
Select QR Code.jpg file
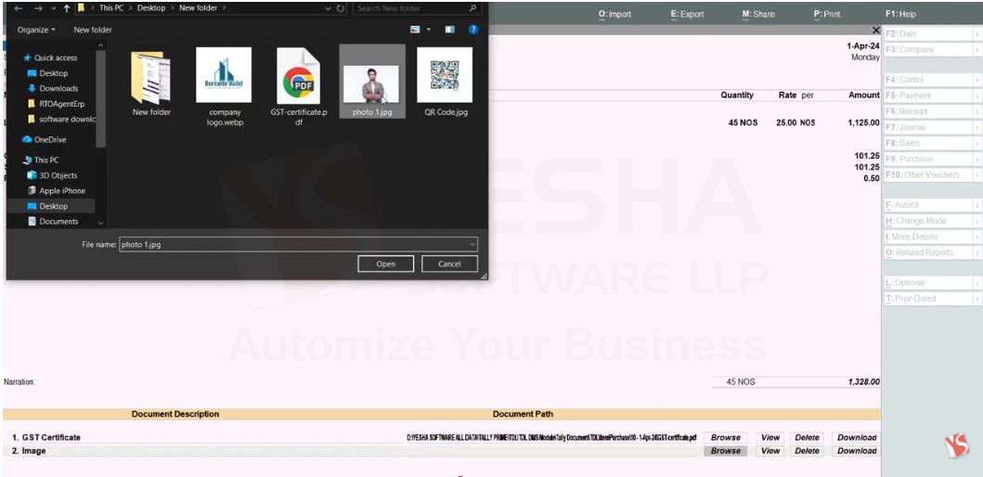[445, 82]
